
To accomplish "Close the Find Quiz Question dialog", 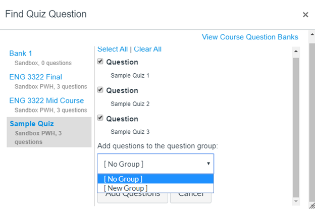I will click(305, 15).
